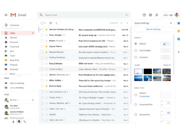Image resolution: width=183 pixels, height=137 pixels.
Task: Choose the solid black theme thumbnail
Action: point(148,71)
